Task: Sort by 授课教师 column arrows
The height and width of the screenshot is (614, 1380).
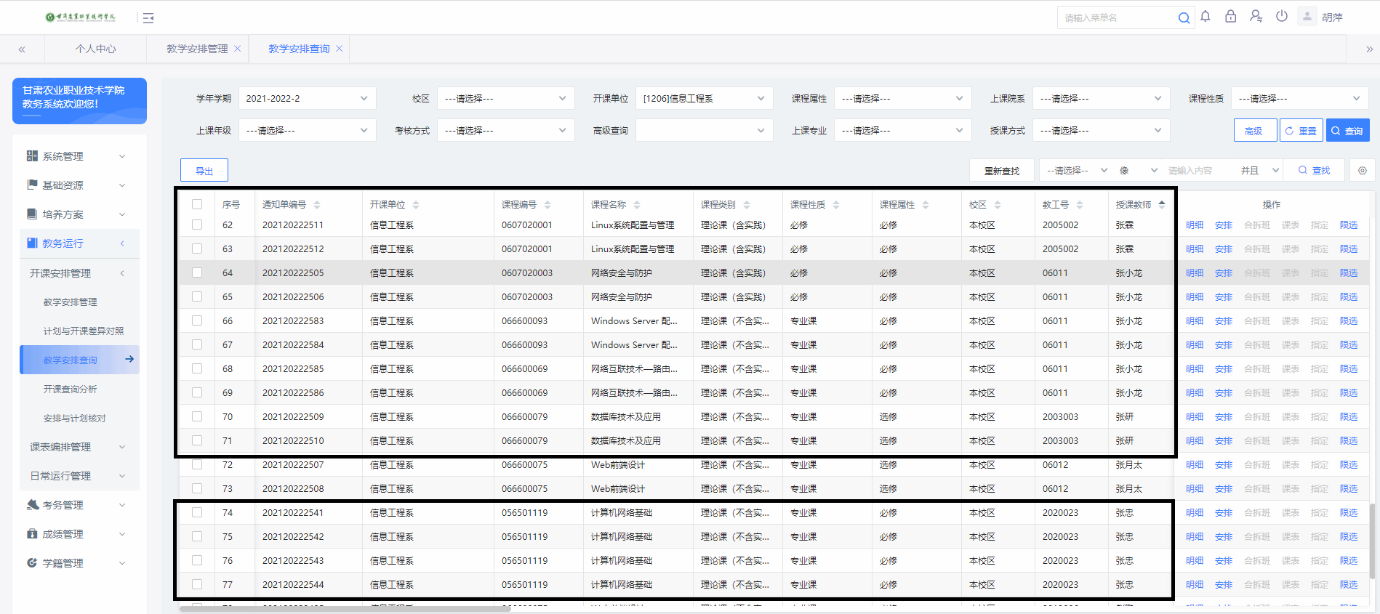Action: point(1162,205)
